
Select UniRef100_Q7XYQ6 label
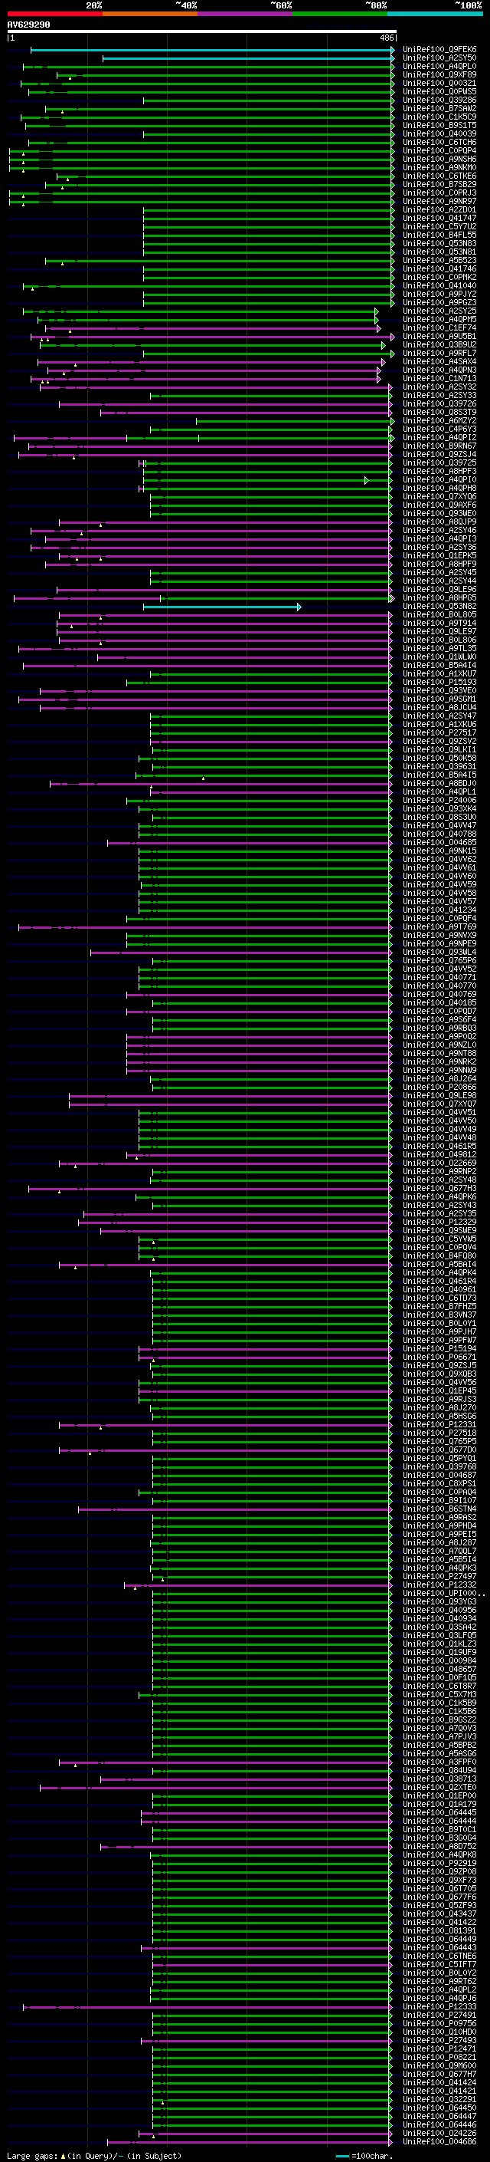(439, 496)
